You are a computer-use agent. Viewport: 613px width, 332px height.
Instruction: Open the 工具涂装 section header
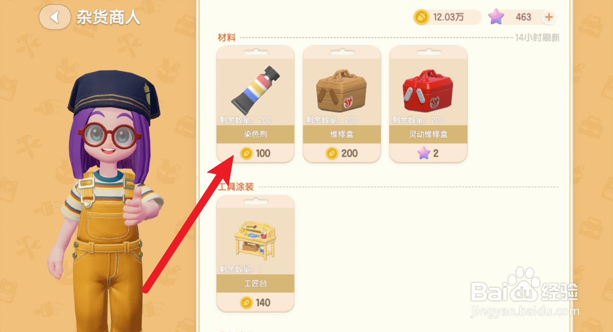[236, 187]
